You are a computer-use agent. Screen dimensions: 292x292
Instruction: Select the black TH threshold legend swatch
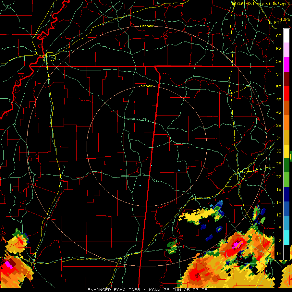coord(286,252)
